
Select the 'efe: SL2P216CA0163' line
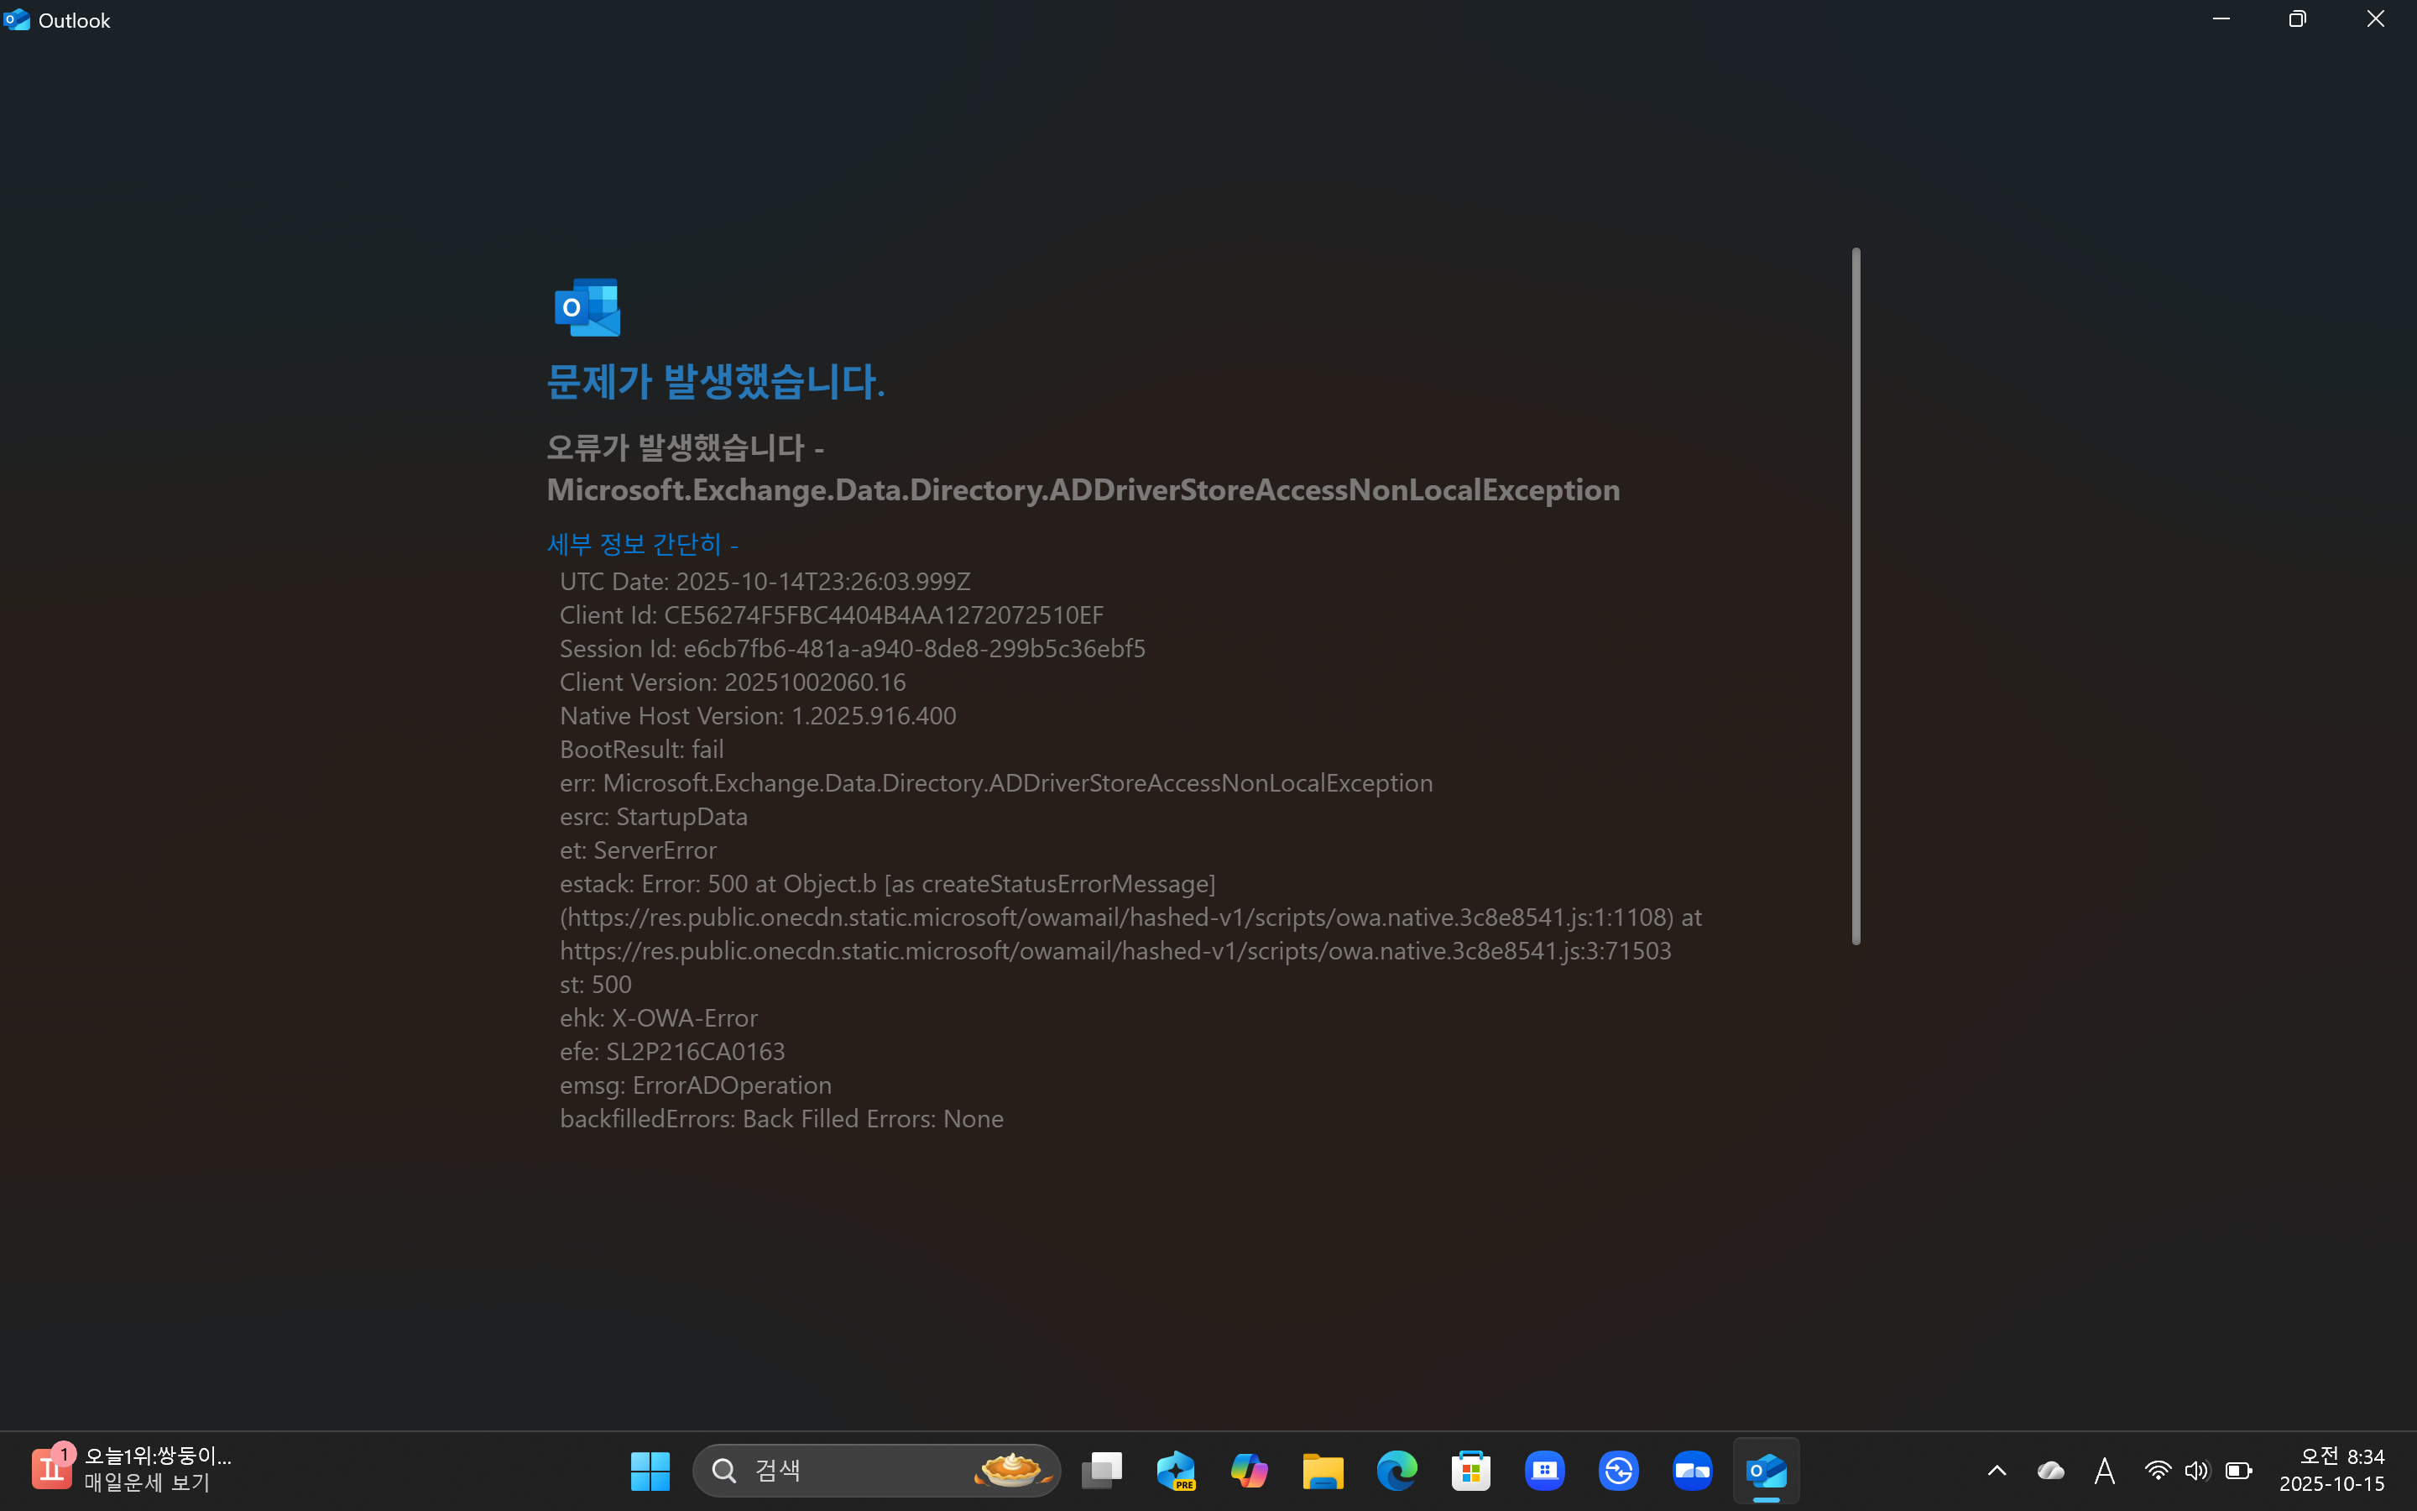[672, 1051]
